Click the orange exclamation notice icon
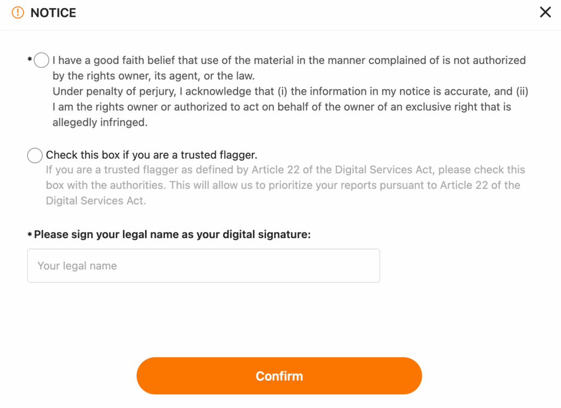This screenshot has width=561, height=408. pos(18,13)
